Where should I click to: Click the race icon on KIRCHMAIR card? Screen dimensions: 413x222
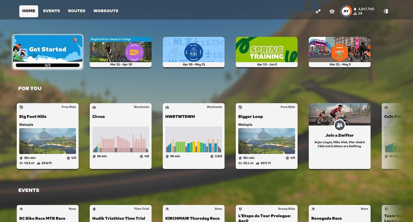click(167, 209)
